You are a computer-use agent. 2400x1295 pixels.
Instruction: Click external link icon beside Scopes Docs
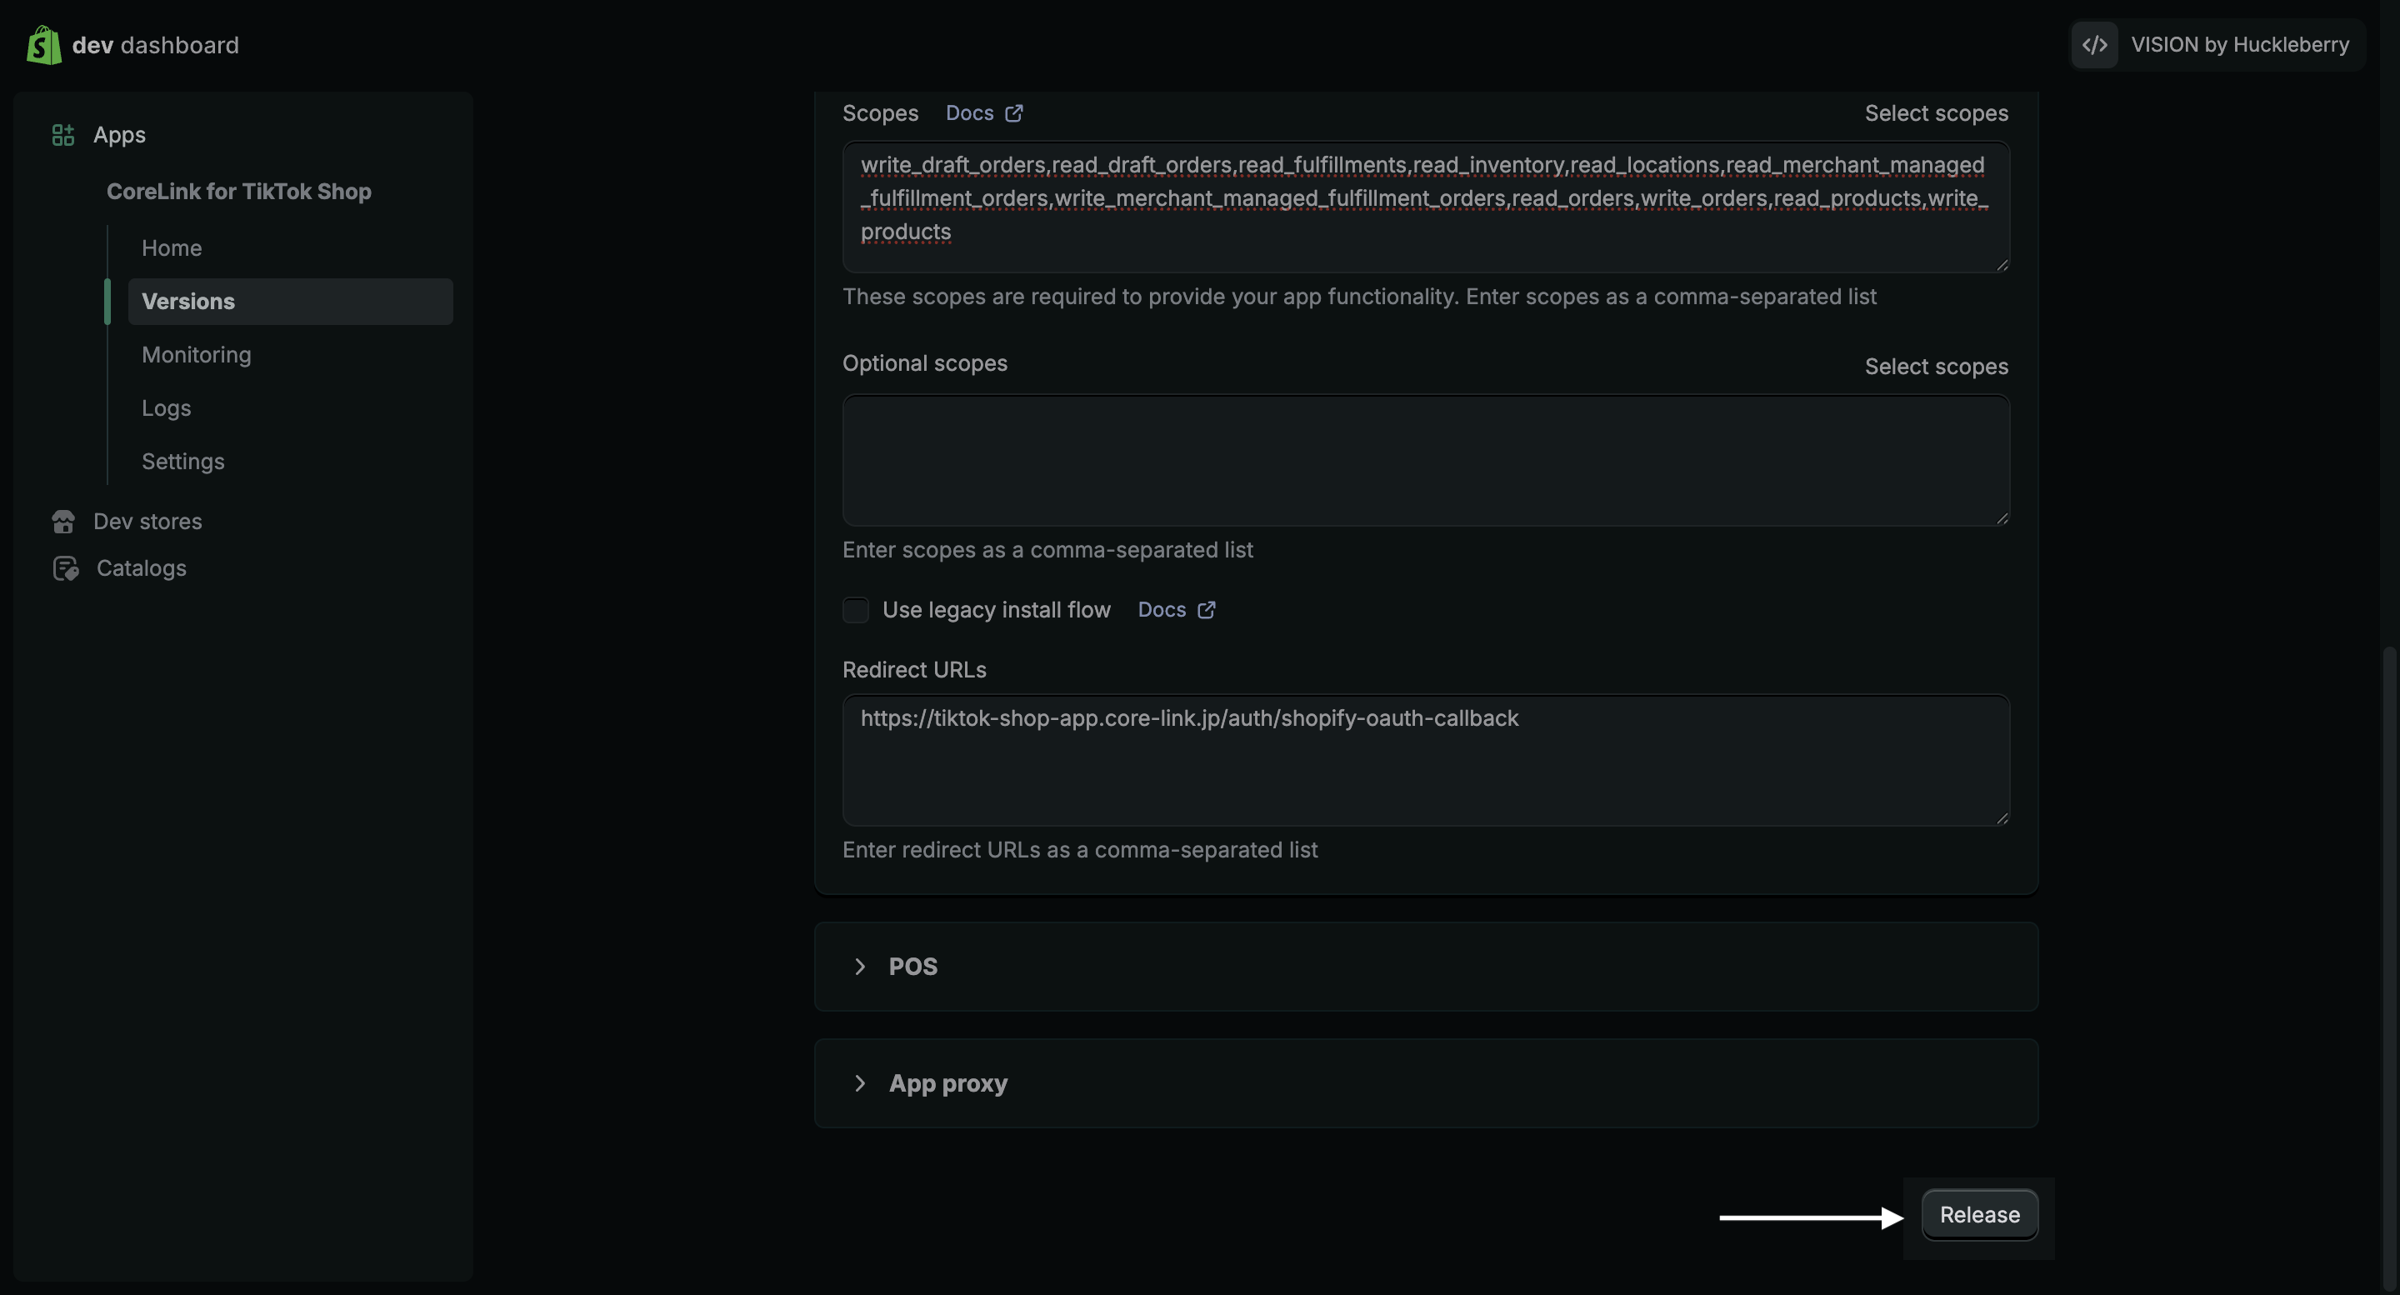pos(1013,113)
